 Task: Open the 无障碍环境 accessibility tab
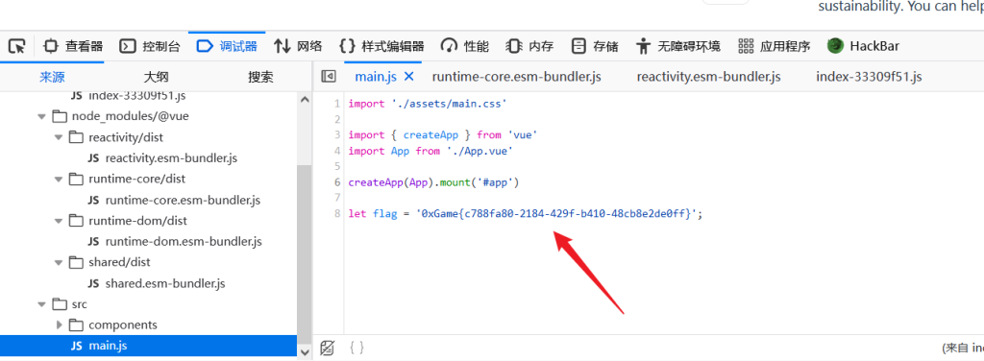tap(677, 46)
